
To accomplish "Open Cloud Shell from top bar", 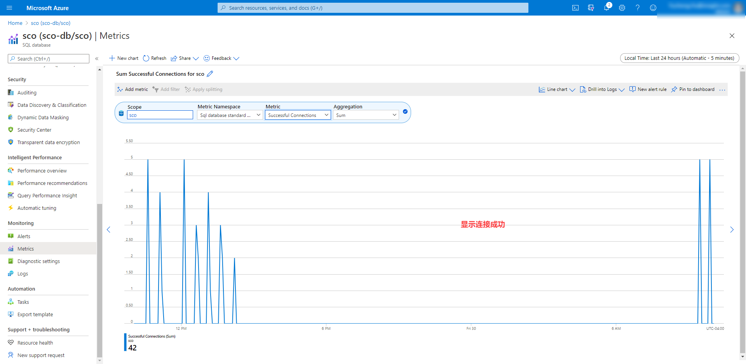I will pos(575,8).
